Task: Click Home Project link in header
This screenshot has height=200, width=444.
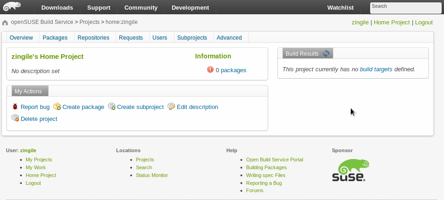Action: tap(392, 23)
